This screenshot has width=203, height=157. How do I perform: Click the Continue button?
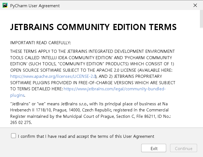[184, 148]
